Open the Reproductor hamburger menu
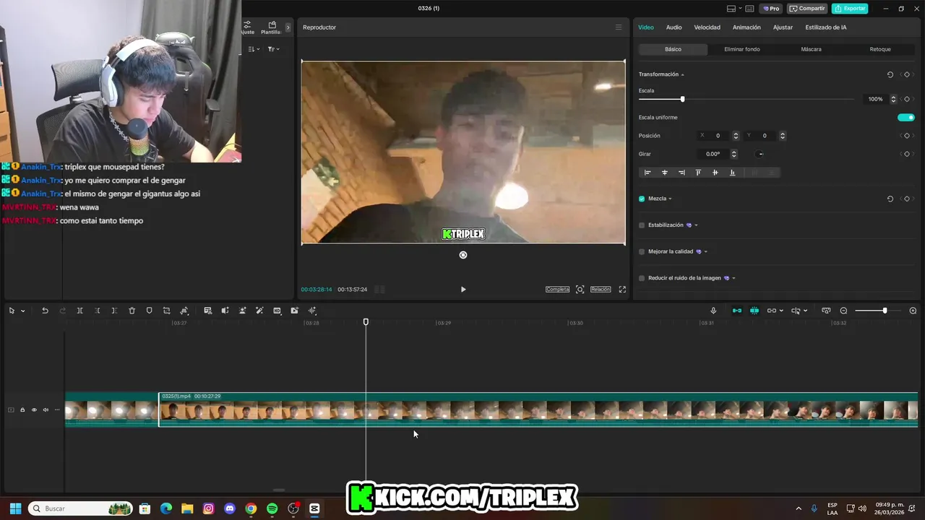This screenshot has width=925, height=520. (x=618, y=27)
